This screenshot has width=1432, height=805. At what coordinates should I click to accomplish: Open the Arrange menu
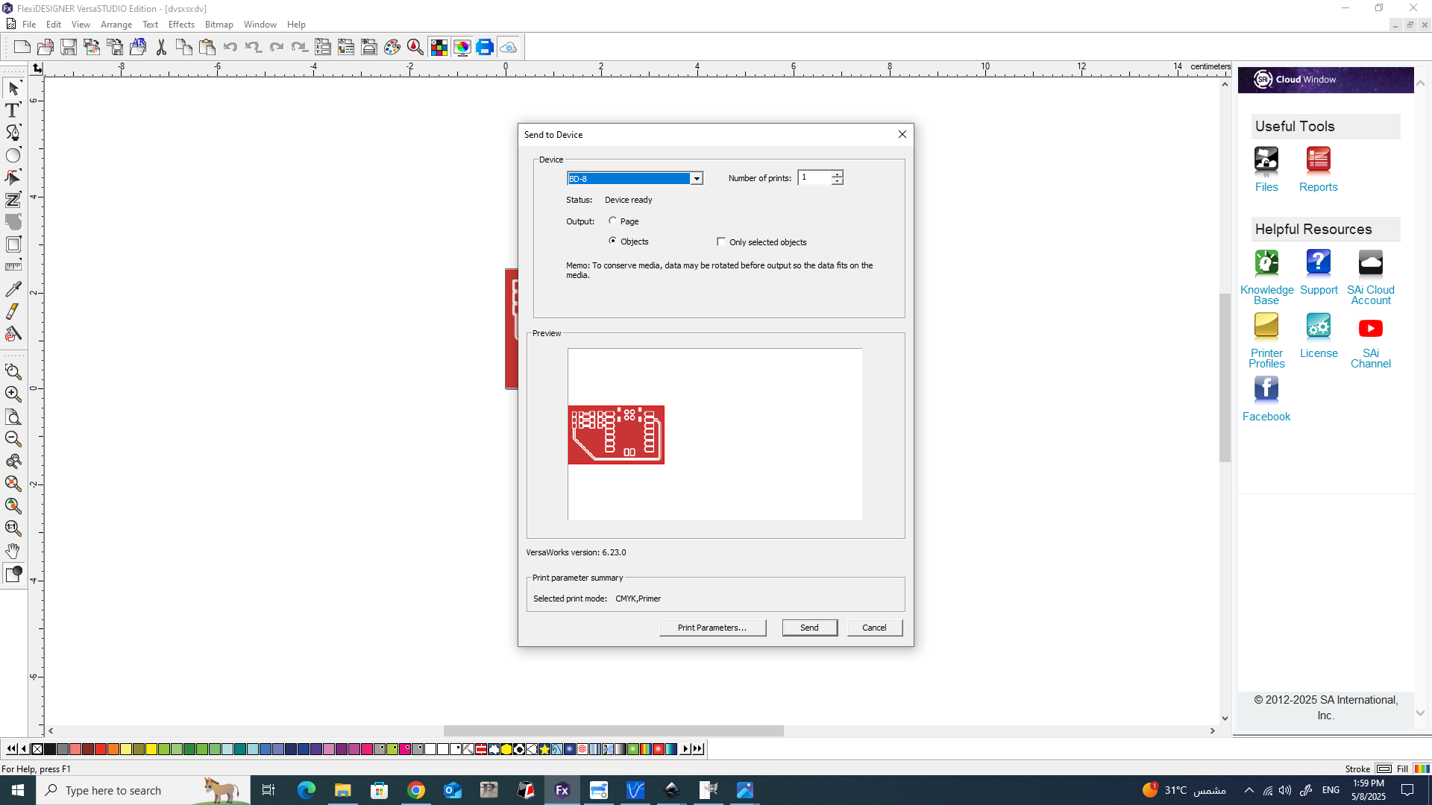coord(116,25)
